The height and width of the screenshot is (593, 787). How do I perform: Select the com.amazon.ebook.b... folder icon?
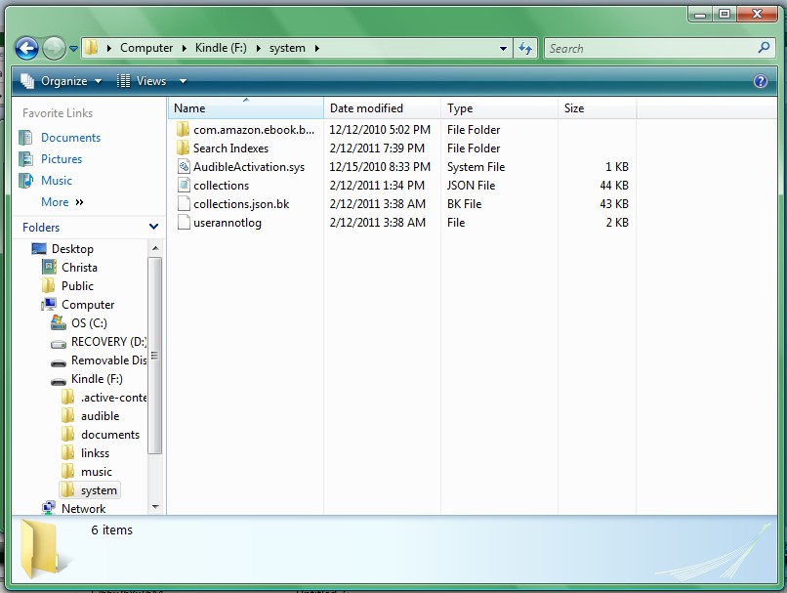click(184, 130)
